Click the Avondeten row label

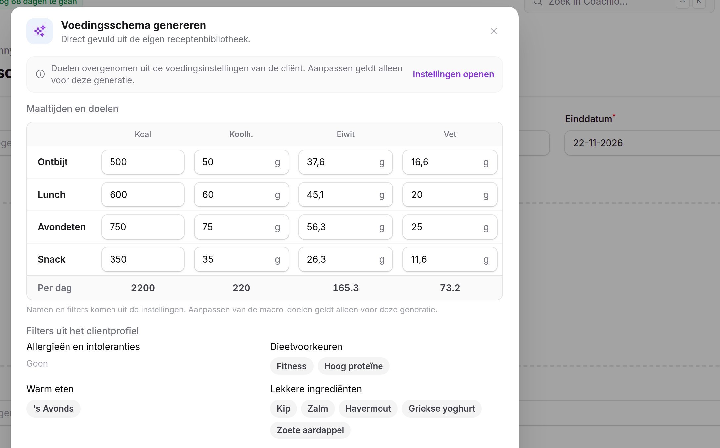point(62,227)
